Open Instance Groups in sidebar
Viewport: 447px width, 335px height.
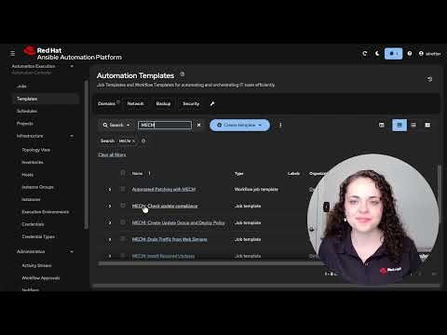coord(37,187)
